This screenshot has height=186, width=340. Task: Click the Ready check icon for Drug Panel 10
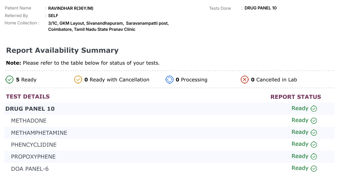tap(314, 109)
